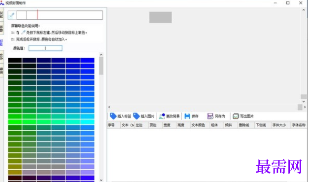Click the gray rectangle on the canvas
This screenshot has width=311, height=182.
point(161,17)
